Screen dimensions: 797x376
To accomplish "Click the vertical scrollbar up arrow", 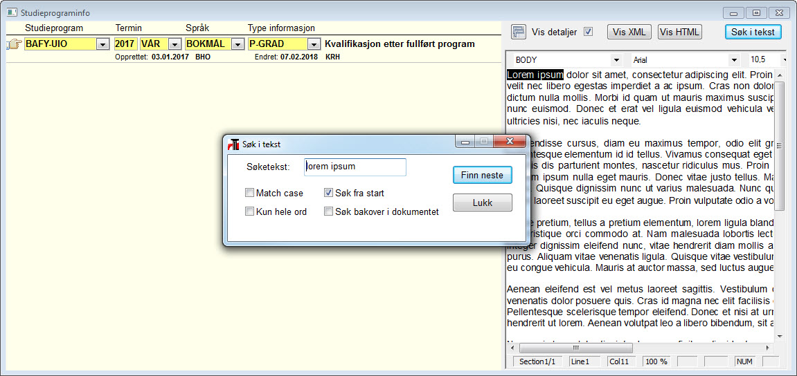I will point(779,75).
